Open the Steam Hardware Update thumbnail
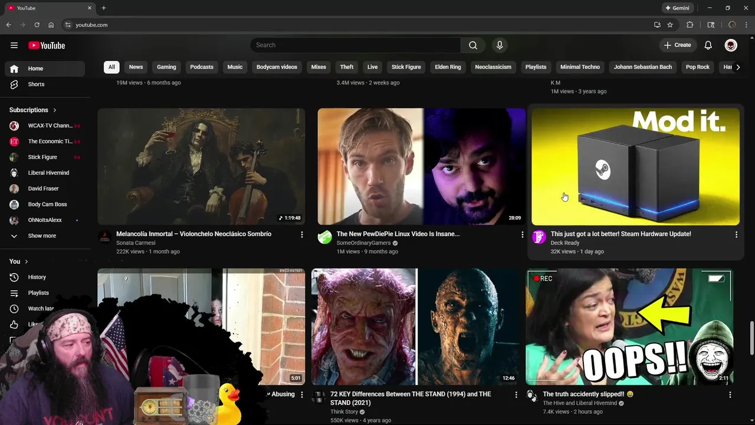Viewport: 755px width, 425px height. [x=635, y=166]
